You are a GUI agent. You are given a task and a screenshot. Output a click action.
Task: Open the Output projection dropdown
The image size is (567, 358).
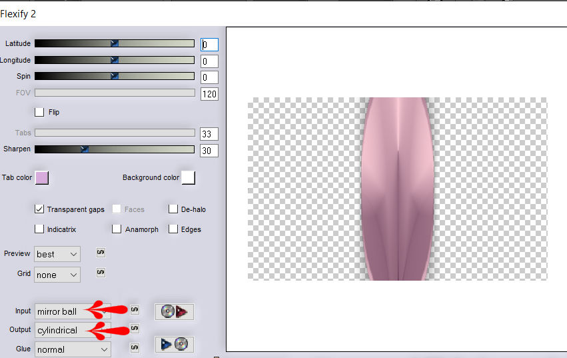tap(73, 330)
